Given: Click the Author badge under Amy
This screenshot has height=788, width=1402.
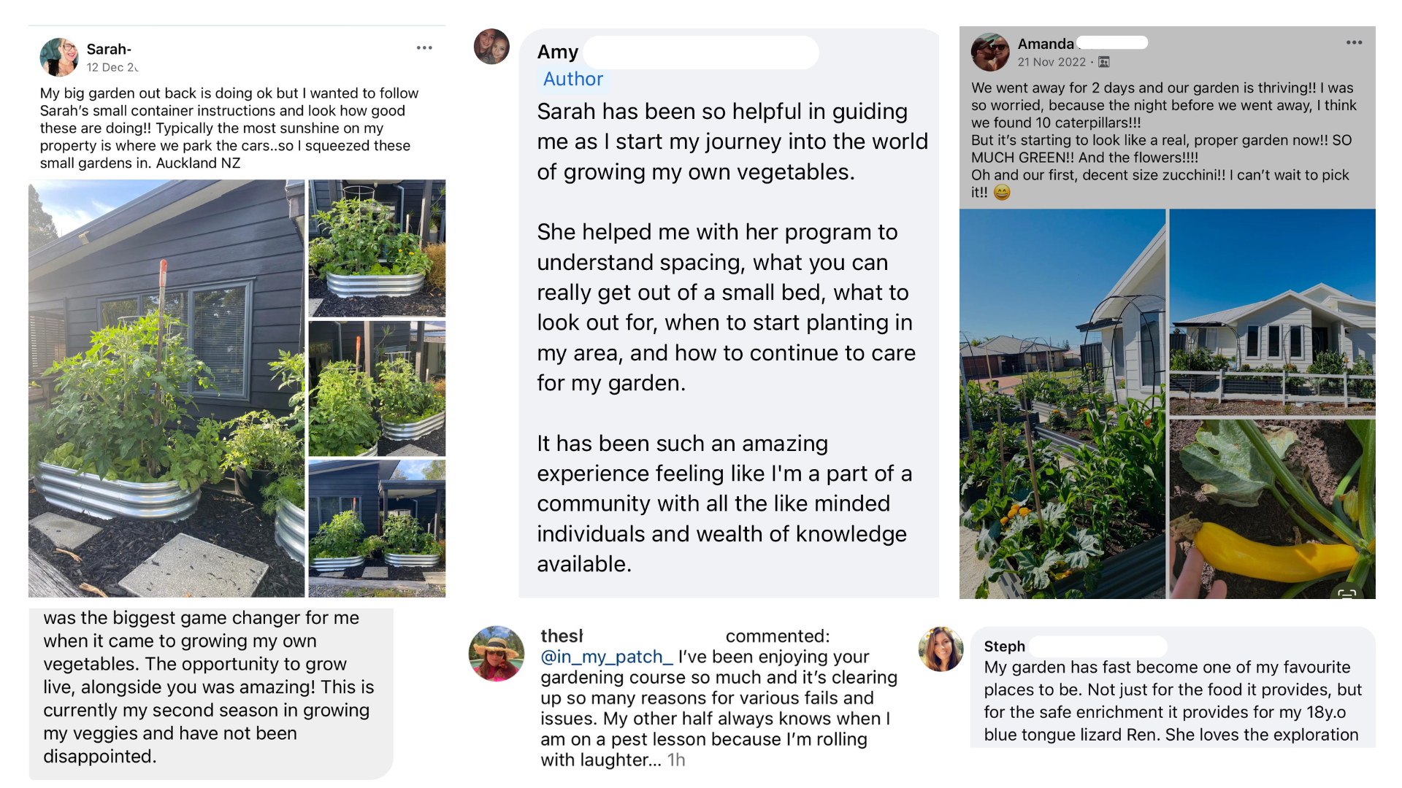Looking at the screenshot, I should point(573,79).
